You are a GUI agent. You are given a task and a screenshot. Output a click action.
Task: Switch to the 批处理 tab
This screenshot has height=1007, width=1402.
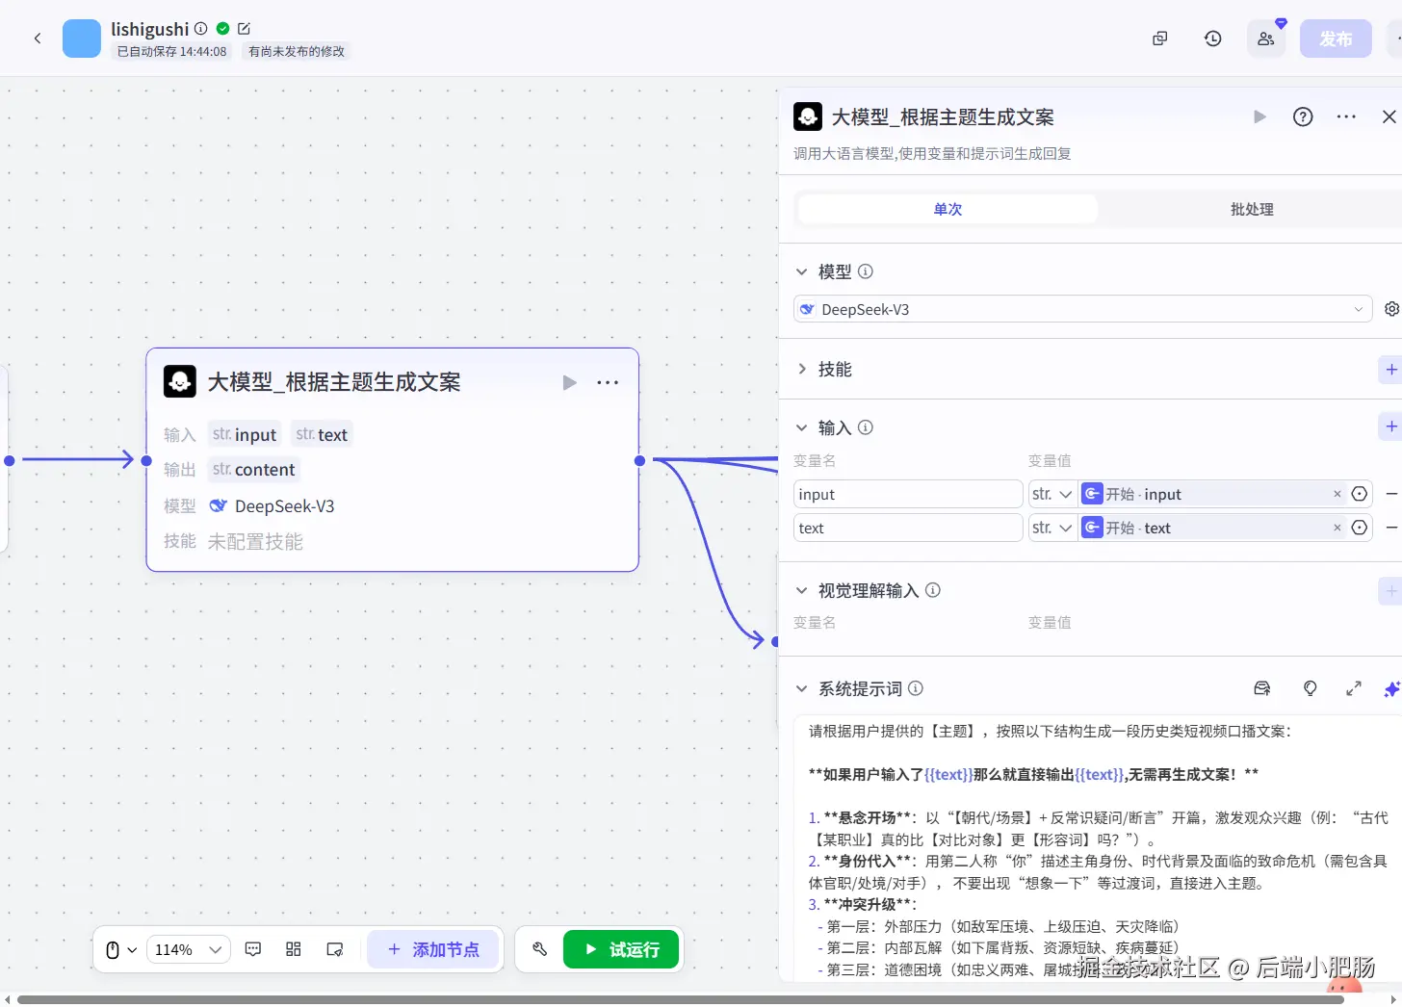[1252, 209]
